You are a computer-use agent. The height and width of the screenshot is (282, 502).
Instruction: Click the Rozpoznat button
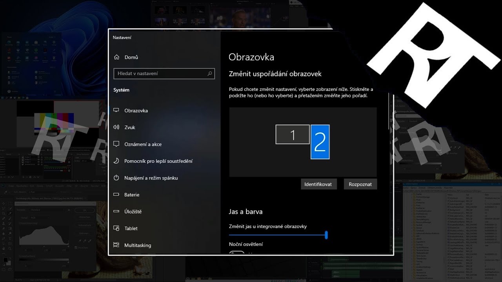tap(360, 184)
